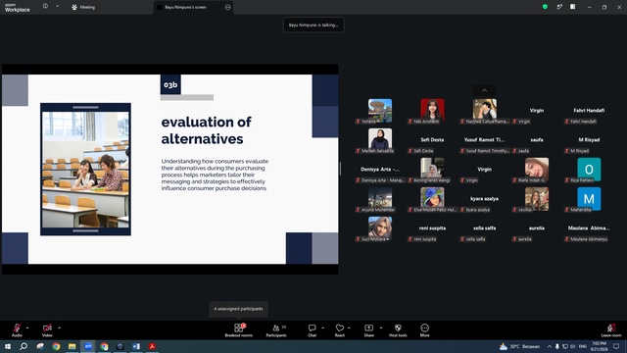Open Adobe Acrobat from taskbar
Screen dimensions: 627x353
pos(152,346)
